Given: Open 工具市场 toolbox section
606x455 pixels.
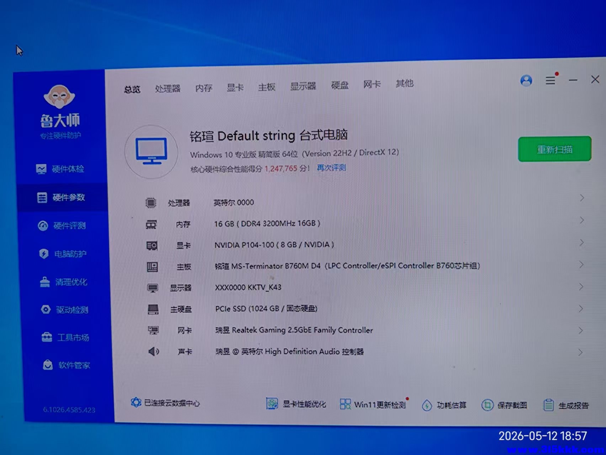Looking at the screenshot, I should click(65, 337).
